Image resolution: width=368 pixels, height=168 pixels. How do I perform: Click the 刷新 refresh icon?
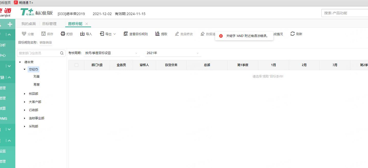293,34
